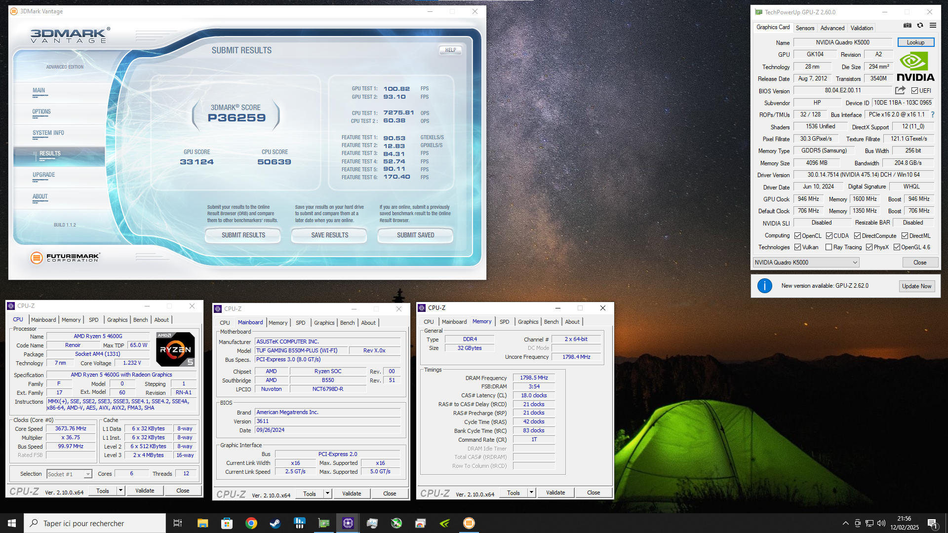948x533 pixels.
Task: Open Task View on the taskbar
Action: coord(178,523)
